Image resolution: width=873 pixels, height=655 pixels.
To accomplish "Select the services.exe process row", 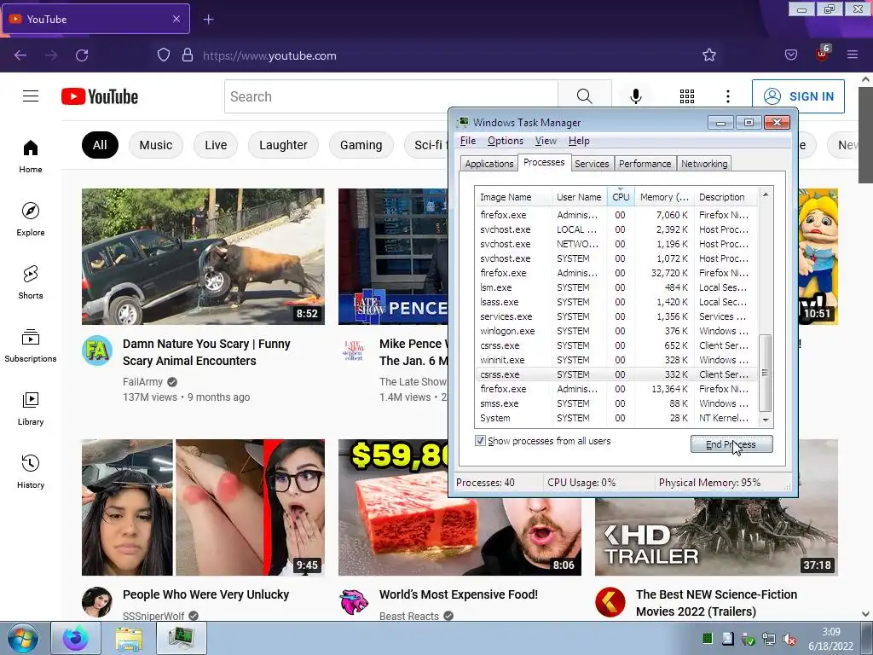I will (x=616, y=316).
